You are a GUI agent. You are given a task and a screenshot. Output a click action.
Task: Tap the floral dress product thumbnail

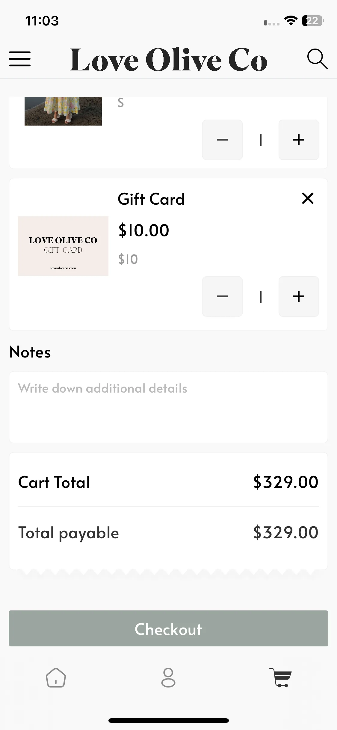(x=63, y=111)
